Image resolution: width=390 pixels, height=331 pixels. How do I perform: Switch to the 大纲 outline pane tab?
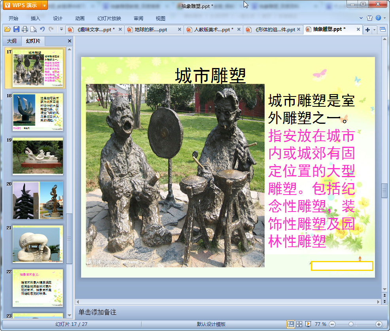click(x=12, y=41)
